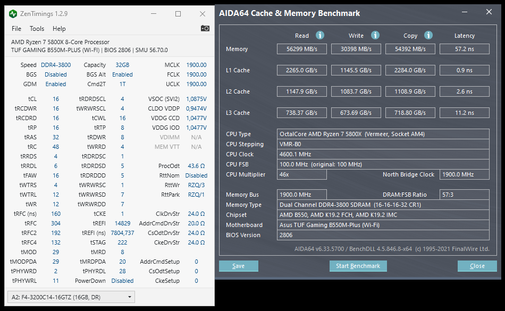Click the Copy column info icon
This screenshot has height=311, width=505.
click(x=428, y=35)
